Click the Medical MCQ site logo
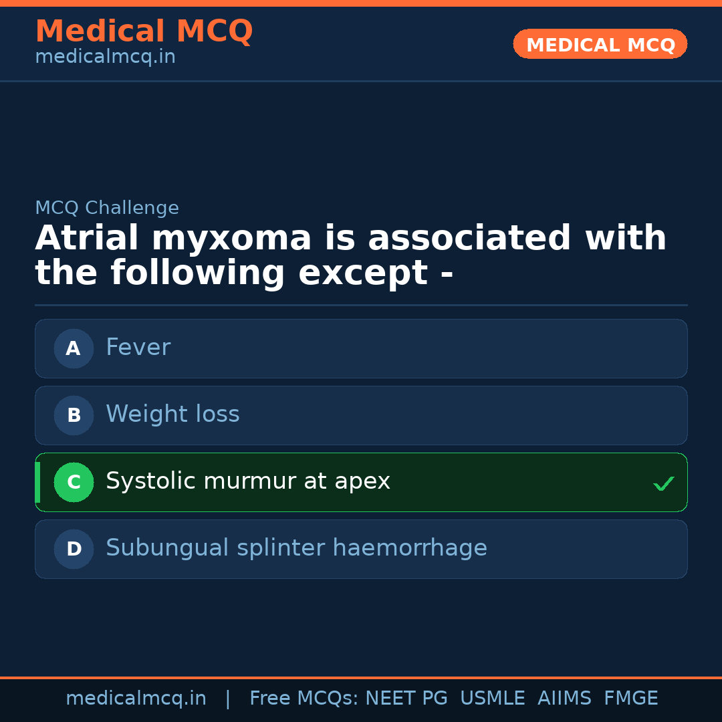The image size is (722, 722). 144,31
